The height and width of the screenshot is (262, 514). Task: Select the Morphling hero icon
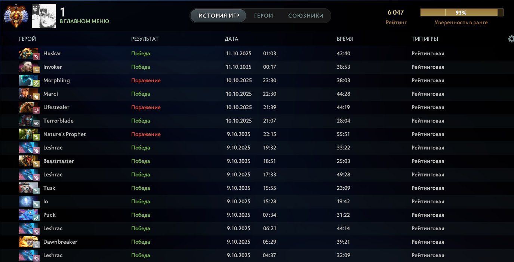[x=29, y=80]
